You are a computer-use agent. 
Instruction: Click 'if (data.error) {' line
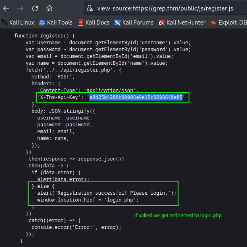pyautogui.click(x=56, y=173)
